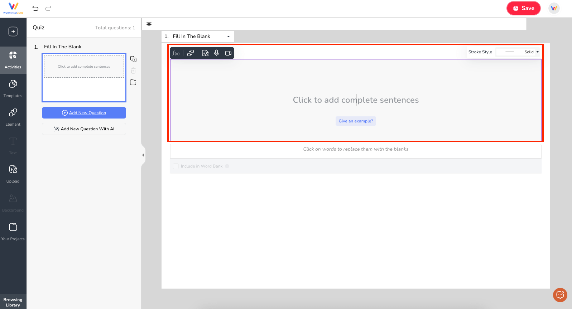Add audio recording with microphone icon

coord(217,53)
